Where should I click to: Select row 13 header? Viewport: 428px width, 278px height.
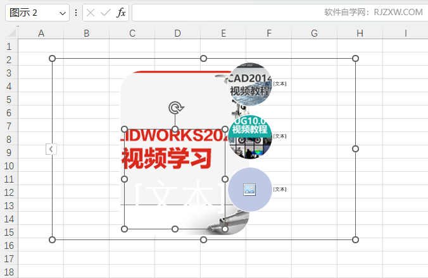pos(9,206)
